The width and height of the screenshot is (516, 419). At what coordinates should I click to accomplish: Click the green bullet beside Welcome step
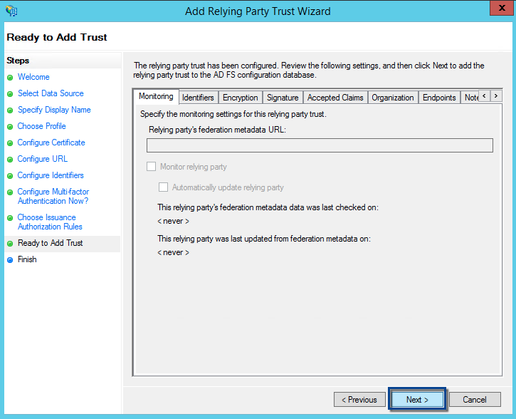[10, 78]
